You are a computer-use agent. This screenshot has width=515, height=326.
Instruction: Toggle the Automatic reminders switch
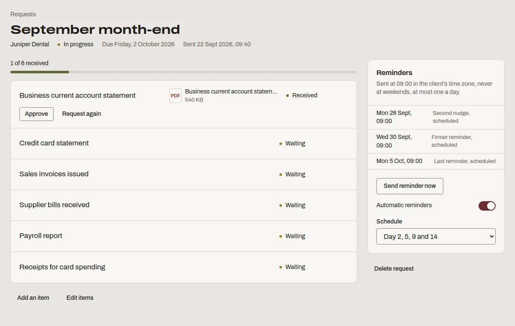(487, 206)
